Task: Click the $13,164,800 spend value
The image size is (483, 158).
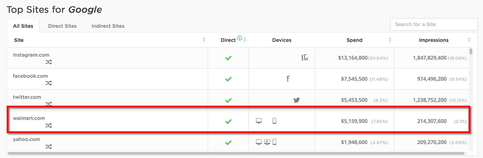Action: [353, 58]
